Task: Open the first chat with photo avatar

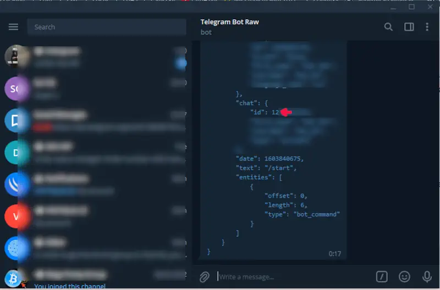Action: point(95,57)
